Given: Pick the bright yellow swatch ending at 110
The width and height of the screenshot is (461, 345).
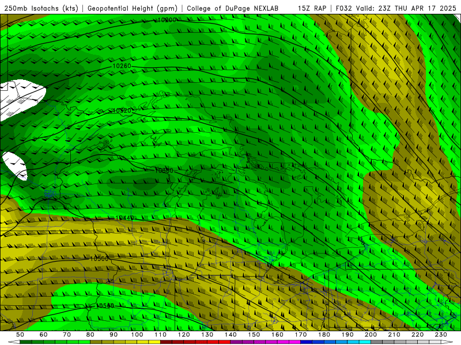Looking at the screenshot, I should point(154,342).
